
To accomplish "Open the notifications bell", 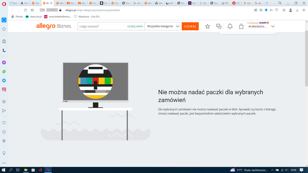I will tap(230, 26).
